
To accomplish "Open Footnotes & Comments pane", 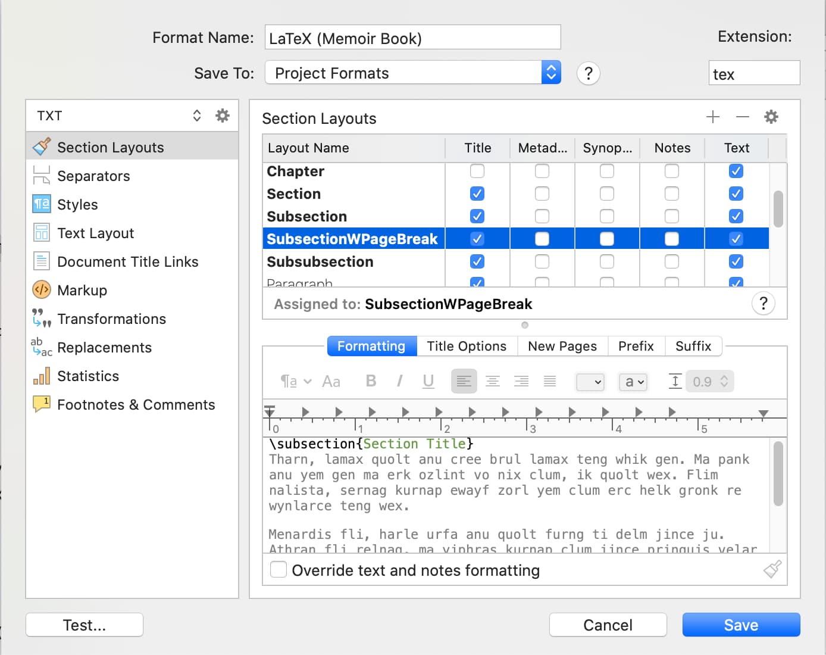I will (132, 404).
